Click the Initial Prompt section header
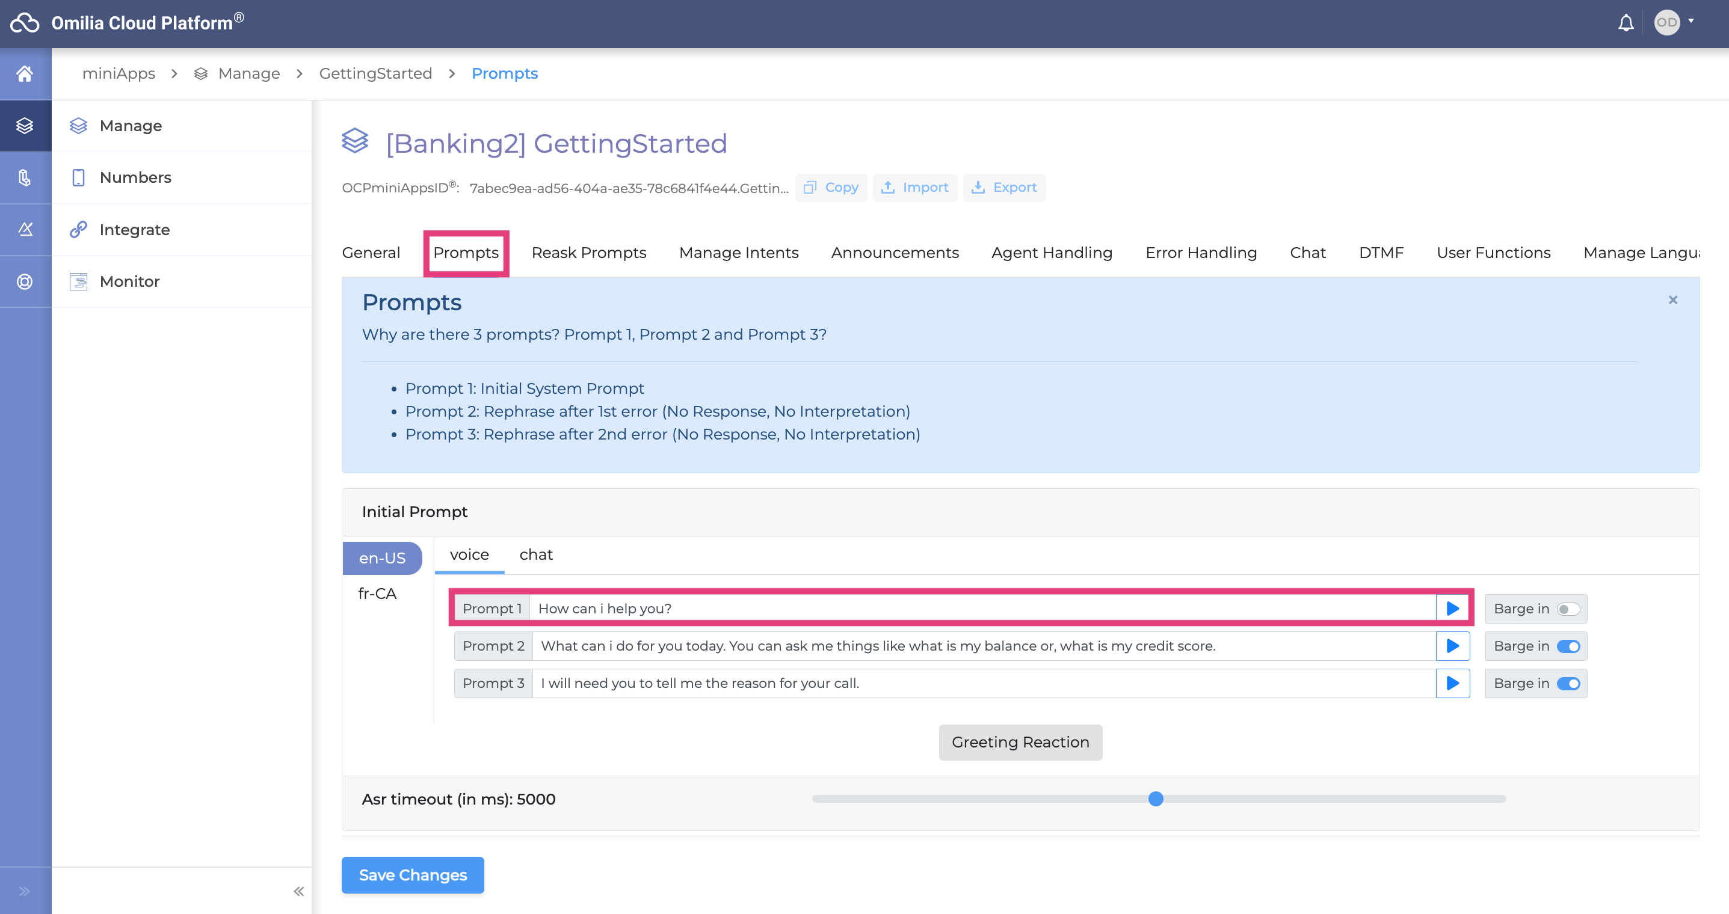 [1020, 512]
